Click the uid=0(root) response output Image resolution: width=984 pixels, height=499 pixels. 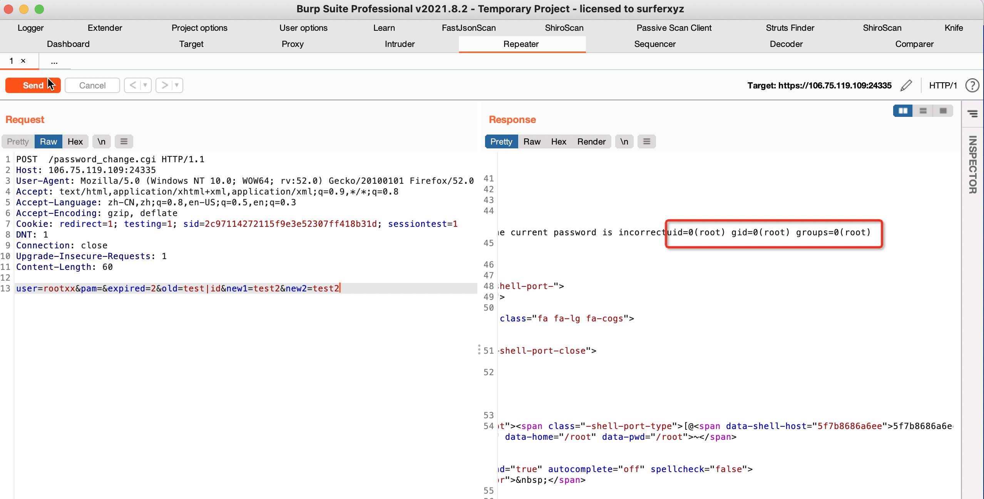point(769,232)
